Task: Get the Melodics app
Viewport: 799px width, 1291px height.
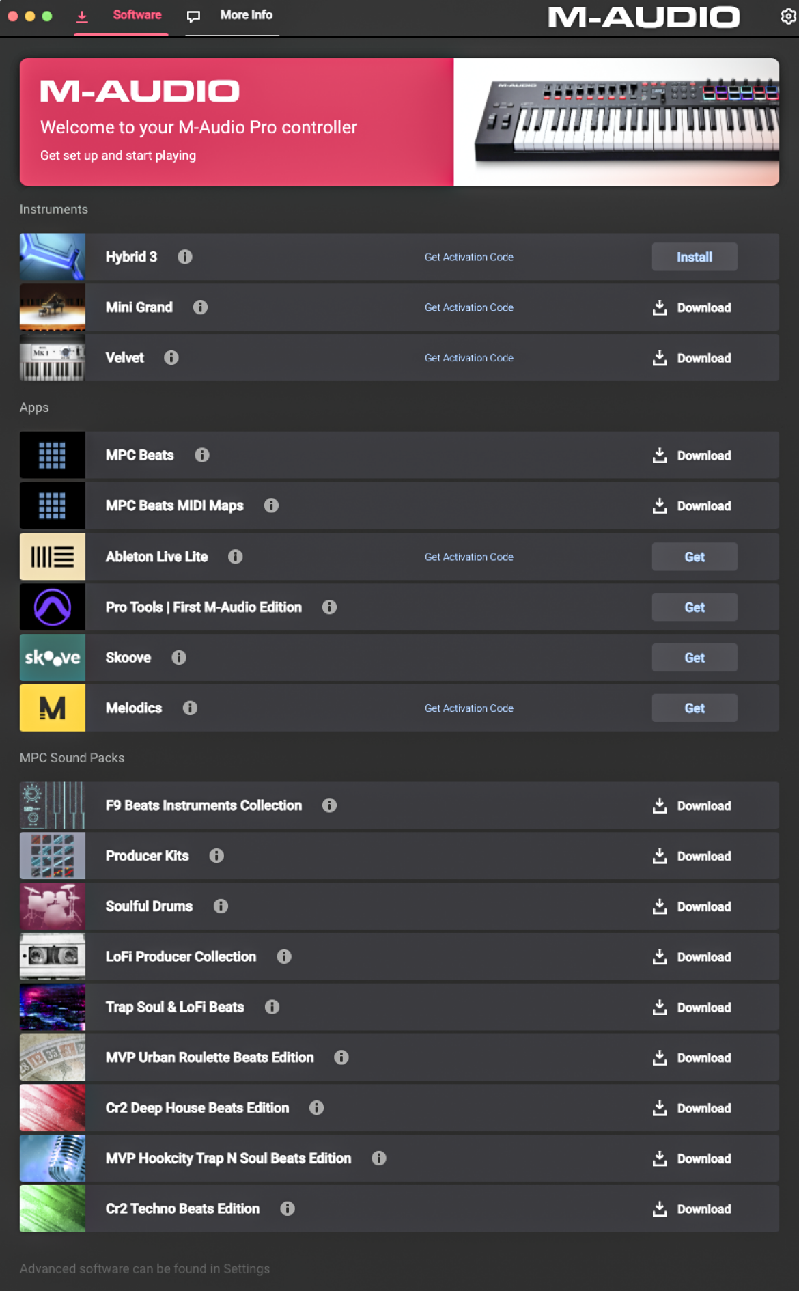Action: pos(695,708)
